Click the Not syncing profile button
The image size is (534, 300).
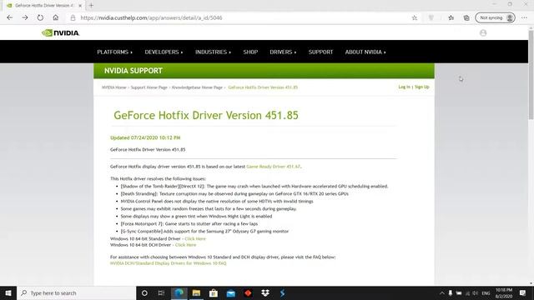495,17
